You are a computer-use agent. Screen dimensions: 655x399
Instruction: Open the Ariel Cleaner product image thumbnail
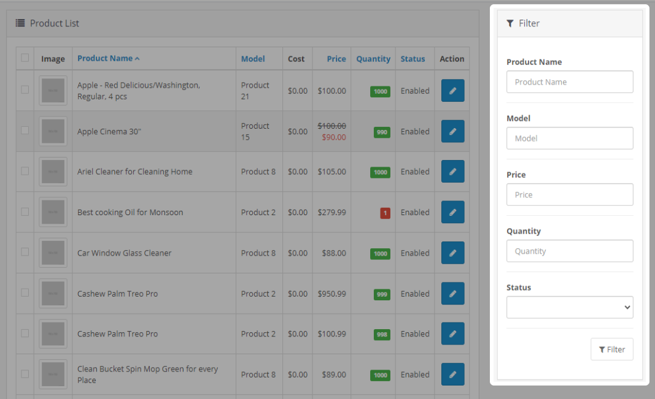[53, 172]
